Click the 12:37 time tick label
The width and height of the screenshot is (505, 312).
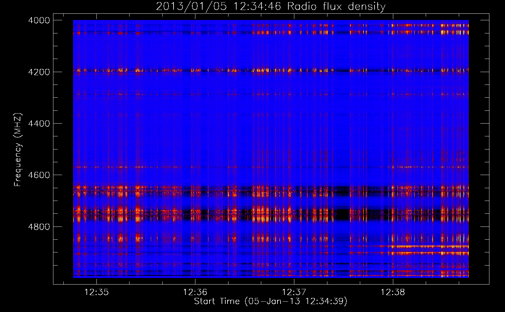pyautogui.click(x=294, y=292)
